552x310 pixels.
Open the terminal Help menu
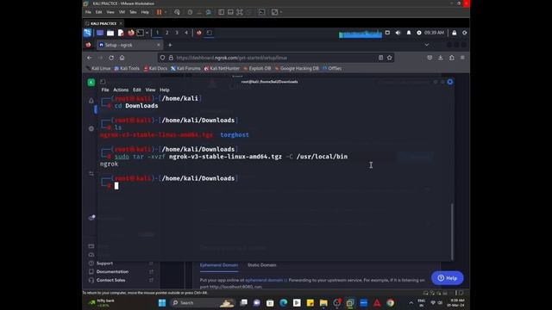coord(165,90)
